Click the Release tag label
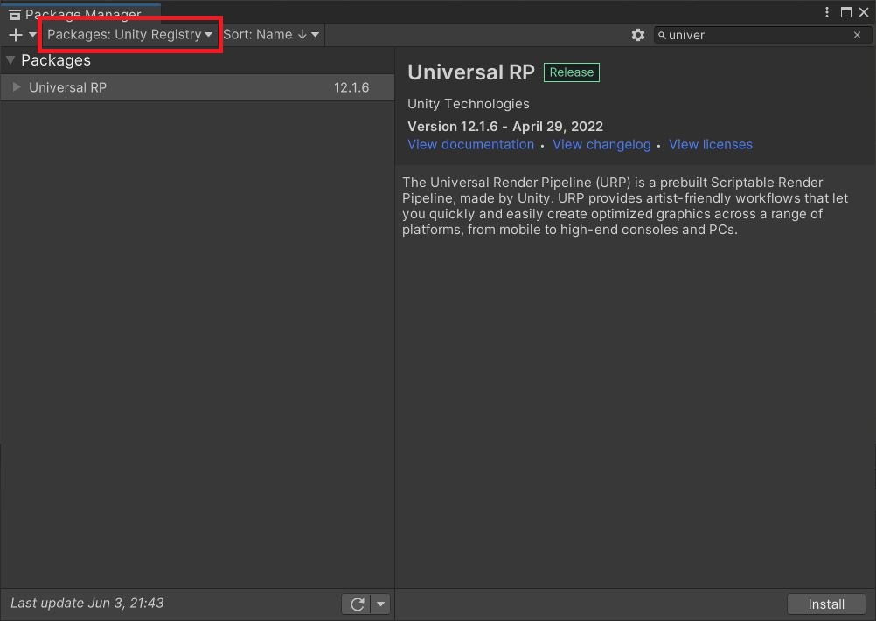Viewport: 876px width, 621px height. (572, 72)
